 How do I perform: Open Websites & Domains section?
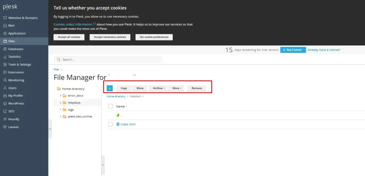(24, 18)
